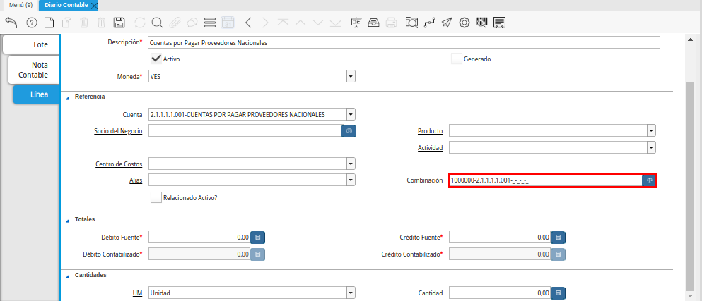The height and width of the screenshot is (301, 702).
Task: Go to the previous record arrow
Action: coord(248,23)
